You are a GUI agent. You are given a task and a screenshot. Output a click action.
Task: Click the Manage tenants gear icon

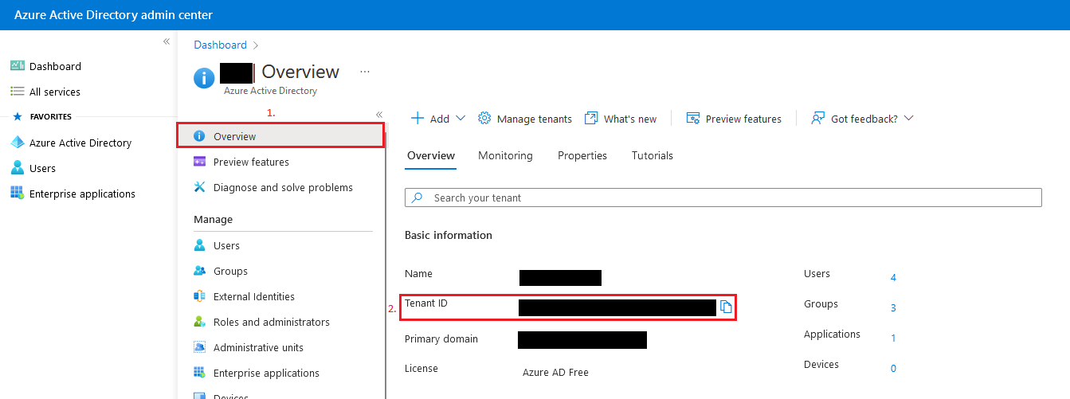484,119
